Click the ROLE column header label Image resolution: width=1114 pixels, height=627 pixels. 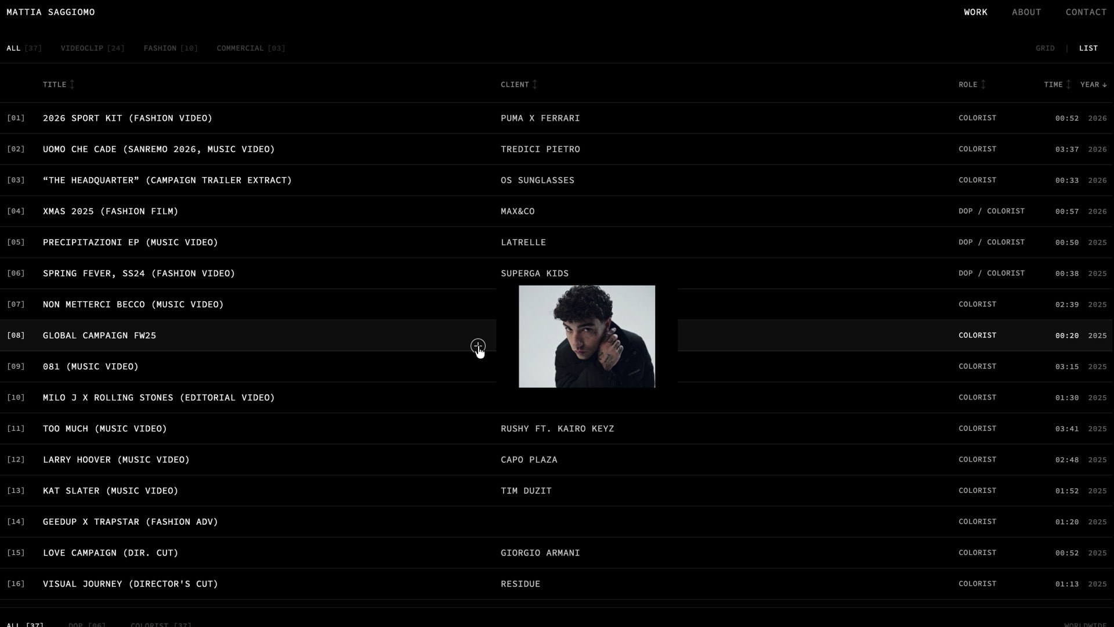coord(968,85)
